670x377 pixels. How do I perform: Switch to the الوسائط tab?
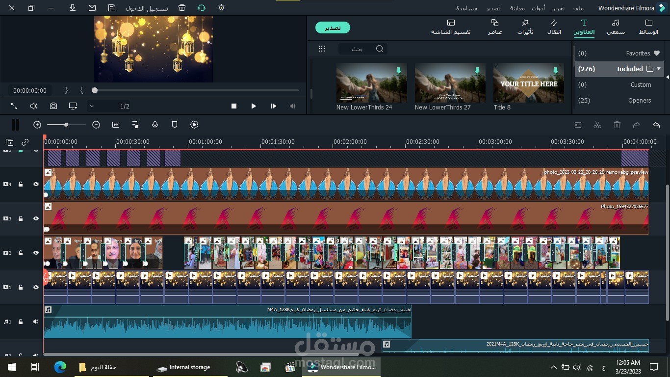(x=648, y=27)
